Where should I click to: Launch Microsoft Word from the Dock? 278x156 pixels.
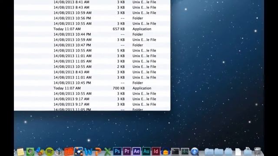click(x=88, y=152)
